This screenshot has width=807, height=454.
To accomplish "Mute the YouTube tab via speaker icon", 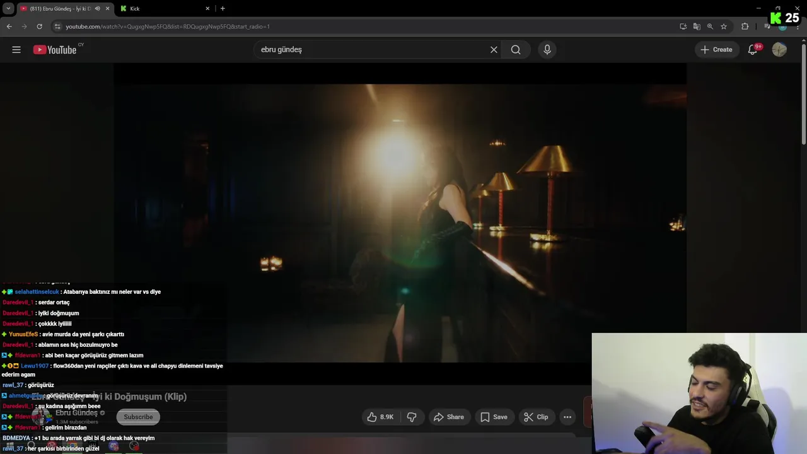I will point(97,9).
